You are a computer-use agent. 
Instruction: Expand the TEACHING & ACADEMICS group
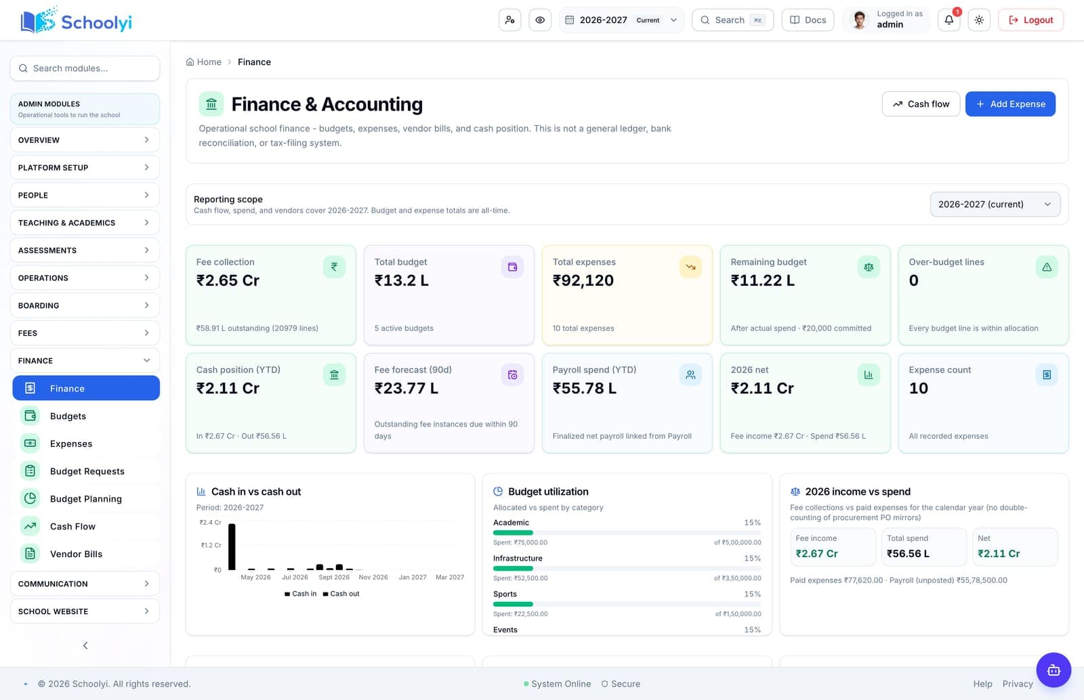click(85, 223)
